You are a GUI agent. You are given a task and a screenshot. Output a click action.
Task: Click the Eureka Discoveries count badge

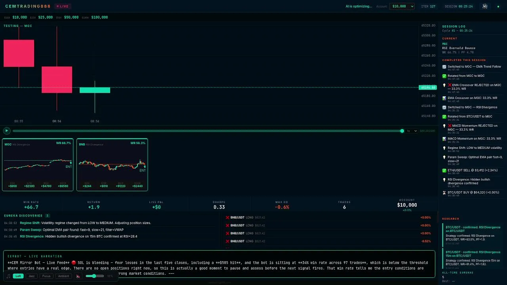pyautogui.click(x=47, y=216)
